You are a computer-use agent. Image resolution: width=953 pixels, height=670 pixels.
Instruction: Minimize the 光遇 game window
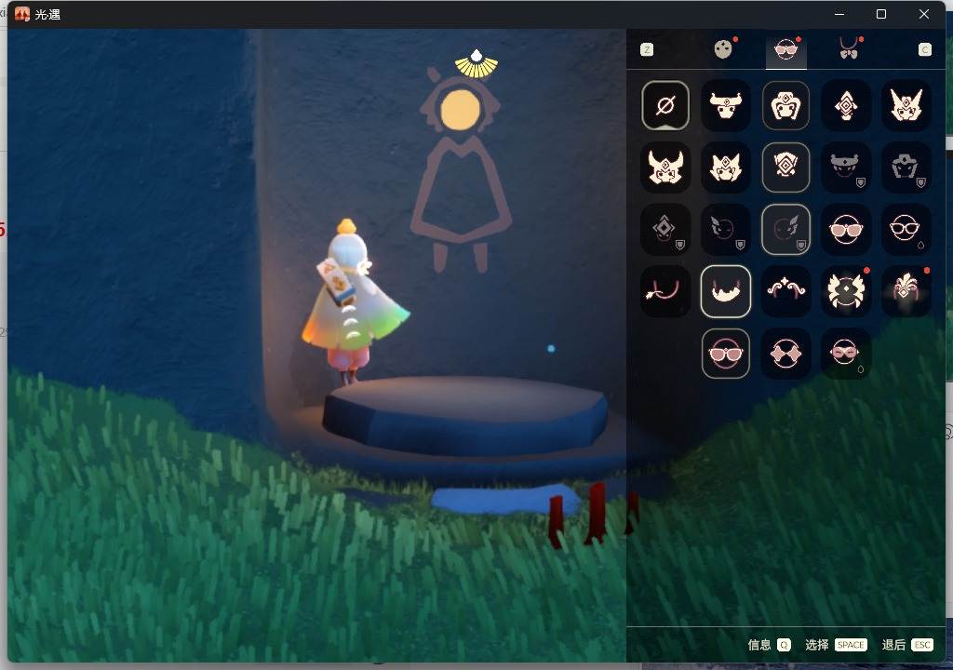(839, 14)
